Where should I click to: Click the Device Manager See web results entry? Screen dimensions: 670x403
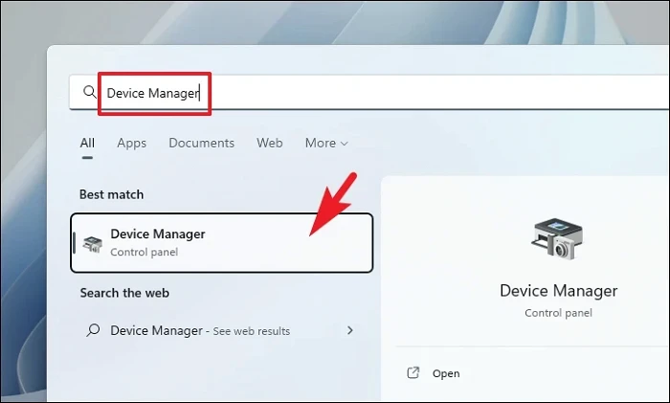click(x=220, y=330)
